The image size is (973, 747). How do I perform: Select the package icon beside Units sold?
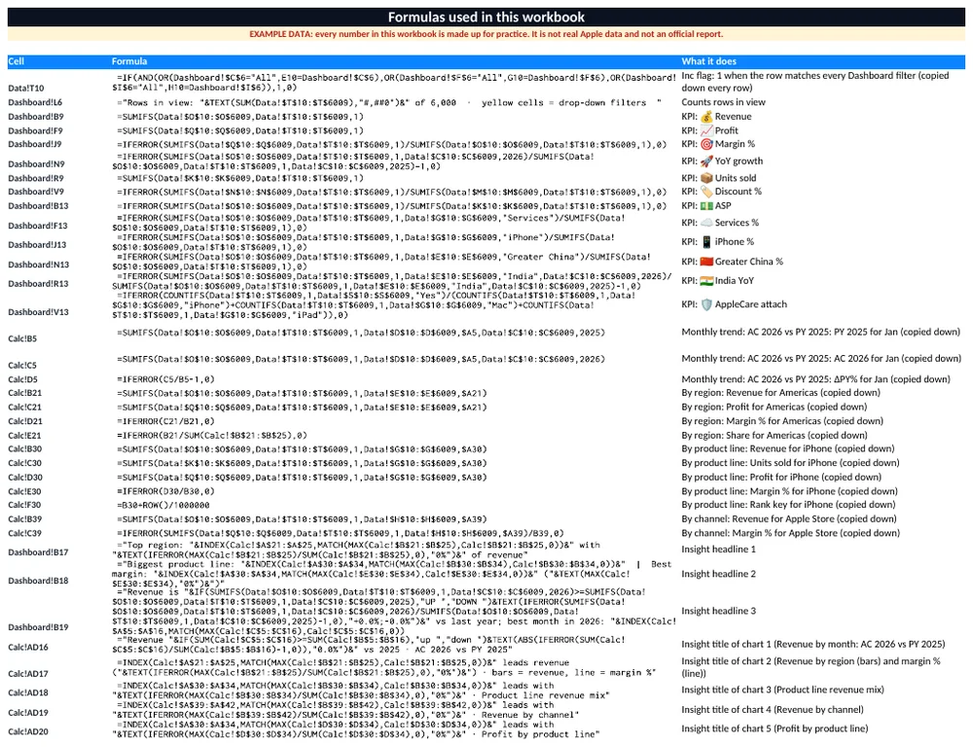coord(706,178)
